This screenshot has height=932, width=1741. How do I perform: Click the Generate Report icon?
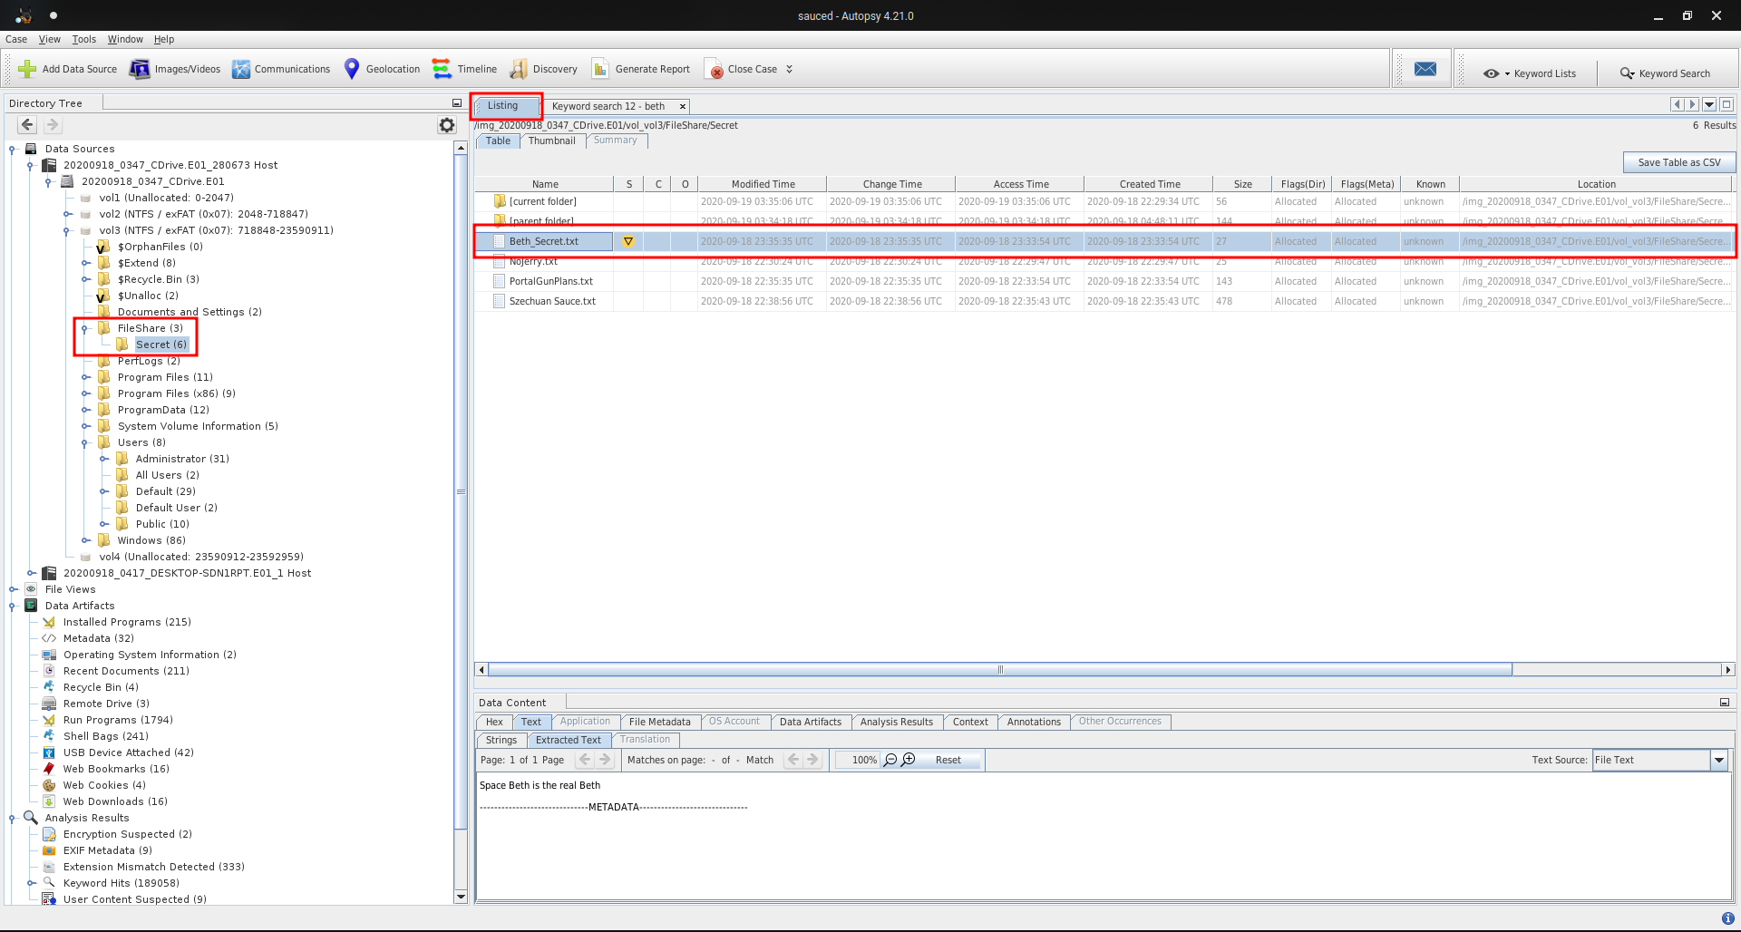(x=600, y=69)
